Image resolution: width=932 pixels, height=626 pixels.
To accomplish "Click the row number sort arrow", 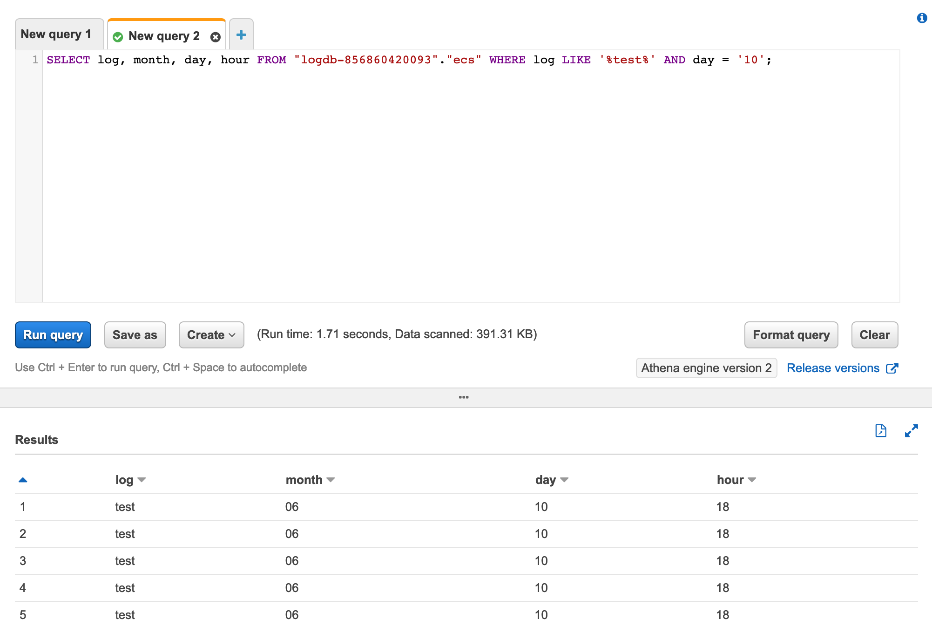I will point(23,480).
